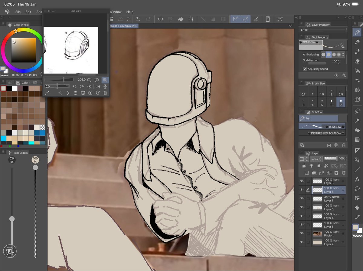The image size is (363, 271).
Task: Open the Clip Studio logo menu
Action: (x=7, y=12)
